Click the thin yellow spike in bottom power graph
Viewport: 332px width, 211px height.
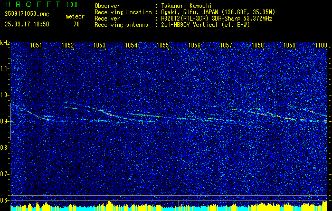click(178, 203)
